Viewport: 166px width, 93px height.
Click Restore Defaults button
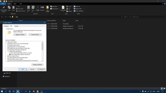pyautogui.click(x=37, y=65)
